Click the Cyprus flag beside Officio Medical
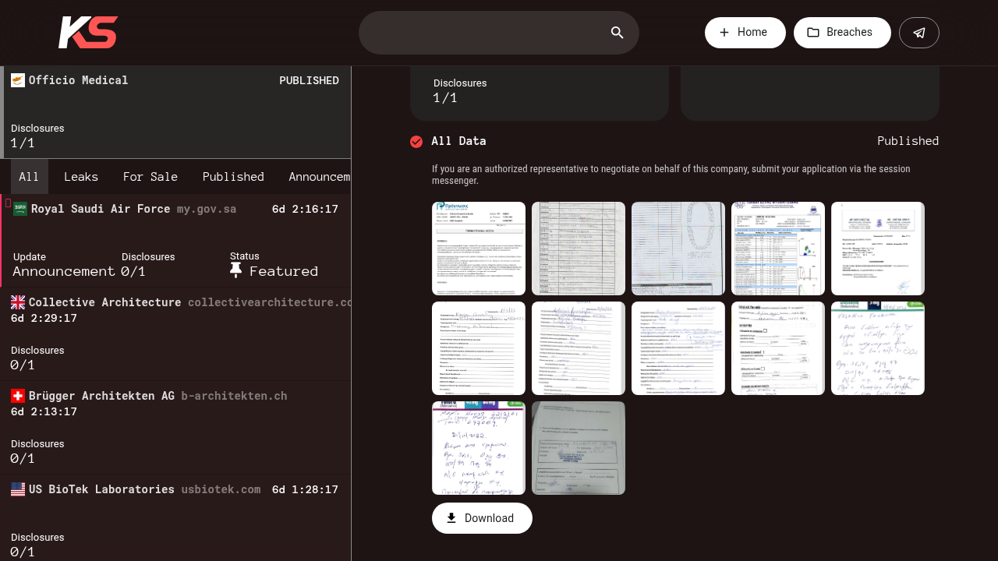998x561 pixels. [18, 80]
